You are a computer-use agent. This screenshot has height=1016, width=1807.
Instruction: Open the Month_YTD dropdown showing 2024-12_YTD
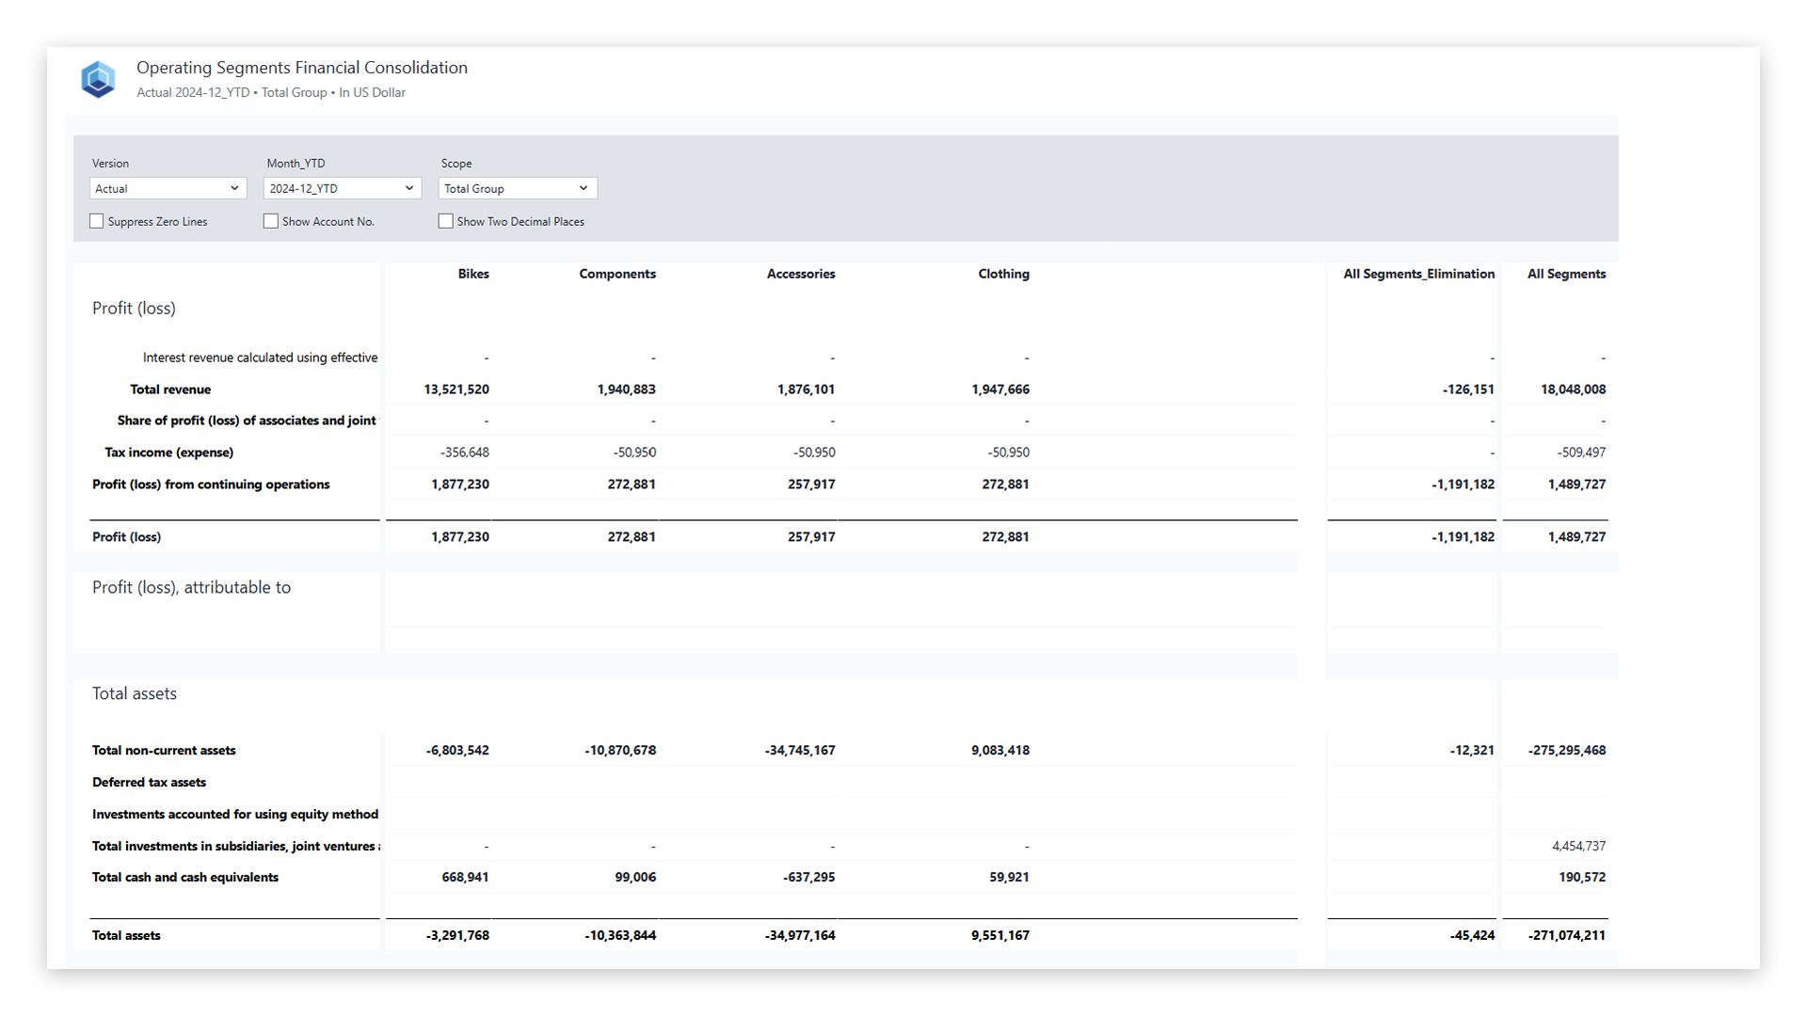tap(341, 188)
